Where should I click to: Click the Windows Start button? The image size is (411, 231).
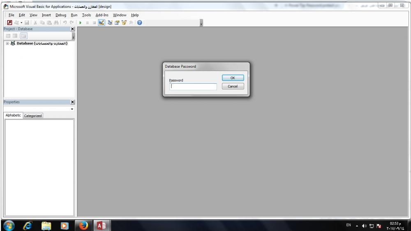pos(9,226)
